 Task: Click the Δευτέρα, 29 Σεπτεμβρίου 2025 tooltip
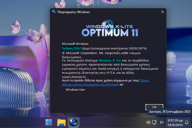click(x=169, y=112)
